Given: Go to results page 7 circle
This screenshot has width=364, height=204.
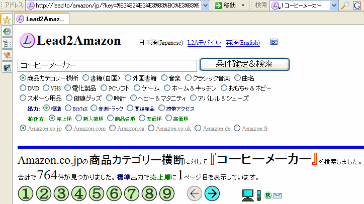Looking at the screenshot, I should [132, 193].
